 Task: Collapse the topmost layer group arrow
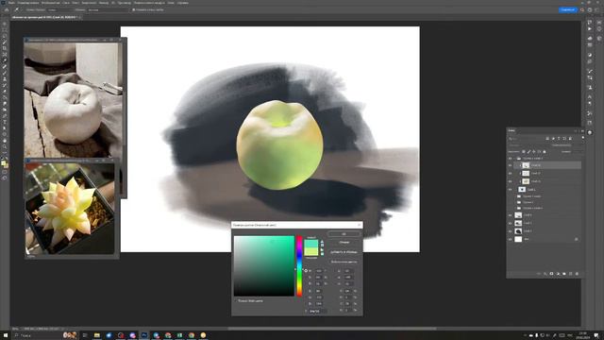point(514,159)
